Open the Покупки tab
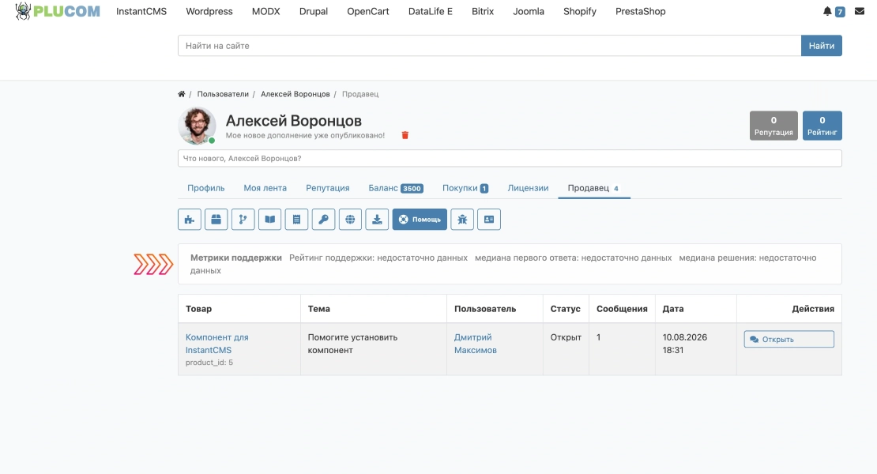This screenshot has height=474, width=877. (465, 188)
